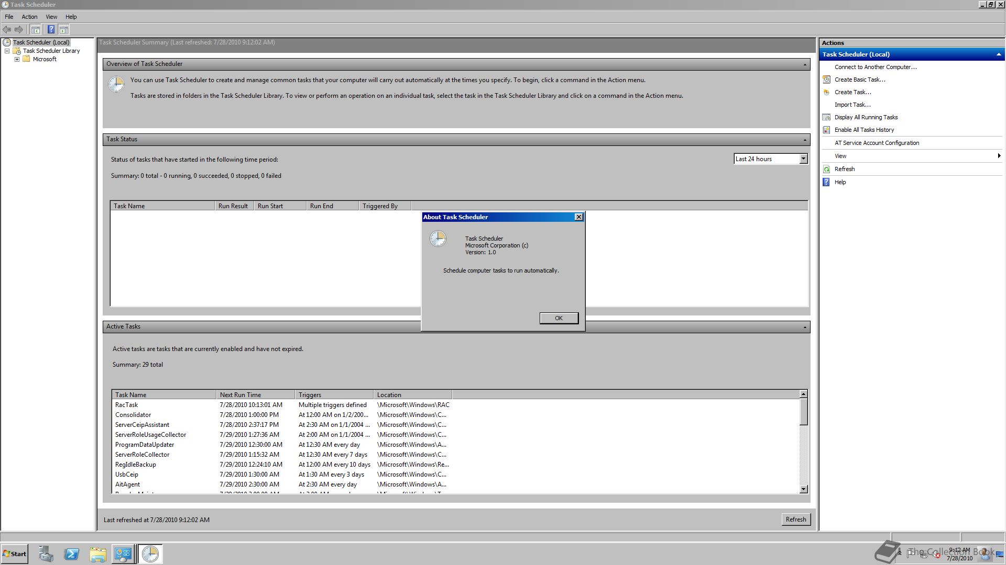The image size is (1006, 565).
Task: Select the AitAgent task row
Action: (x=283, y=484)
